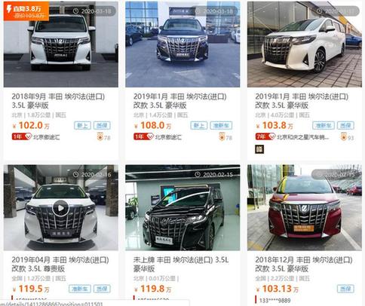
Task: Click the 新上 tag on the 102.0万 listing
Action: click(82, 125)
